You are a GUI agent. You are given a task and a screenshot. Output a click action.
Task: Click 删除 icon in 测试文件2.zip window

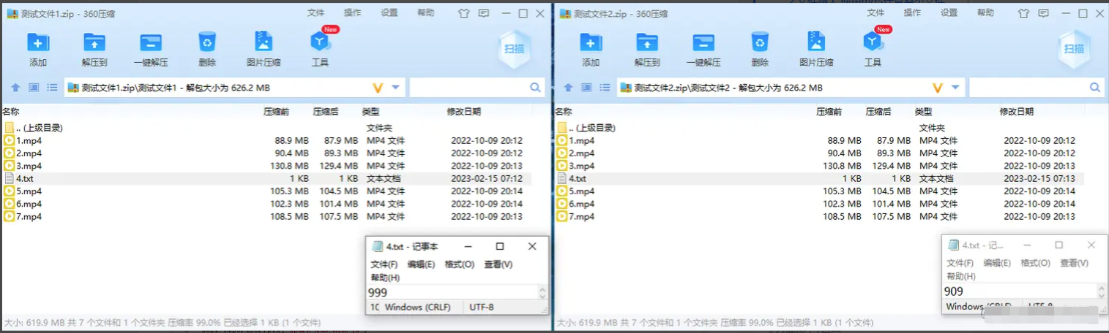(760, 42)
